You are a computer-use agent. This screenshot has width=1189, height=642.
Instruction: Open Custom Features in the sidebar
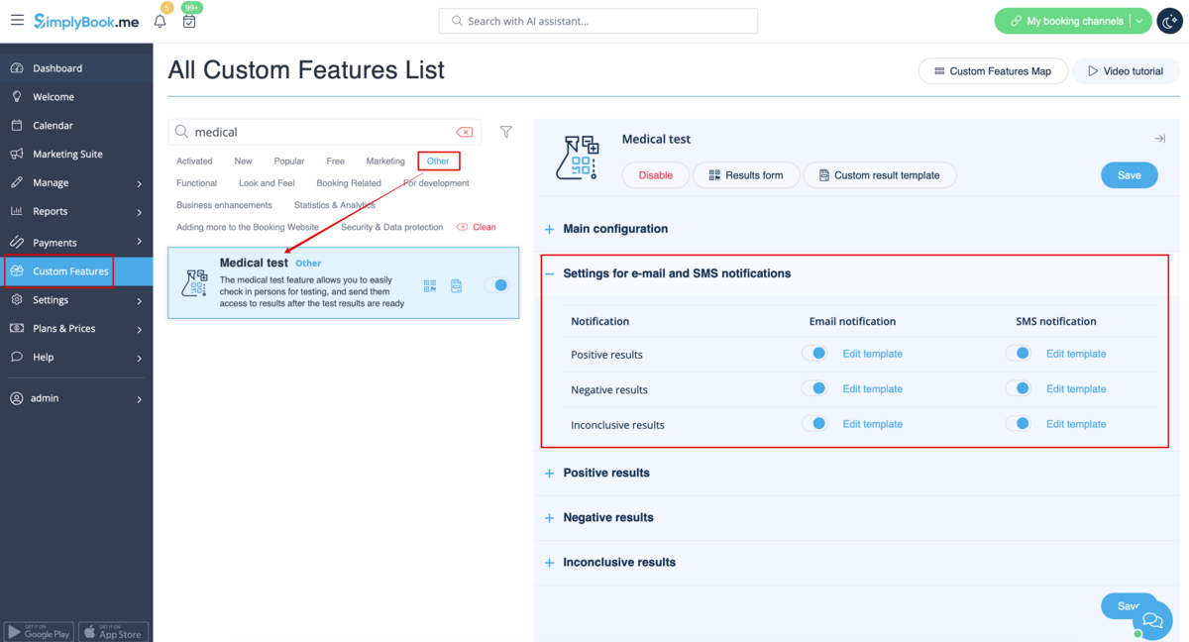pyautogui.click(x=70, y=271)
